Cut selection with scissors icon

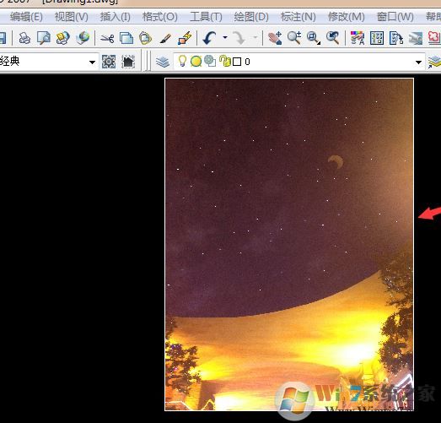click(107, 38)
